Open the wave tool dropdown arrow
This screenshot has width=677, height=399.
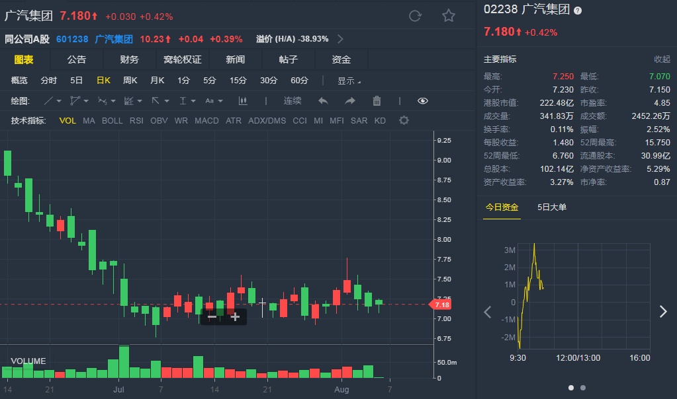tap(113, 101)
